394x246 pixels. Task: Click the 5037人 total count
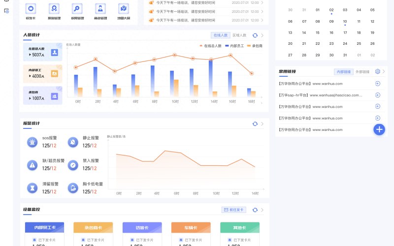(x=38, y=55)
